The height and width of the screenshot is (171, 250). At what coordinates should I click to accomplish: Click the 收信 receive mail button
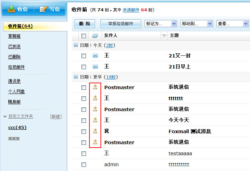pyautogui.click(x=18, y=9)
